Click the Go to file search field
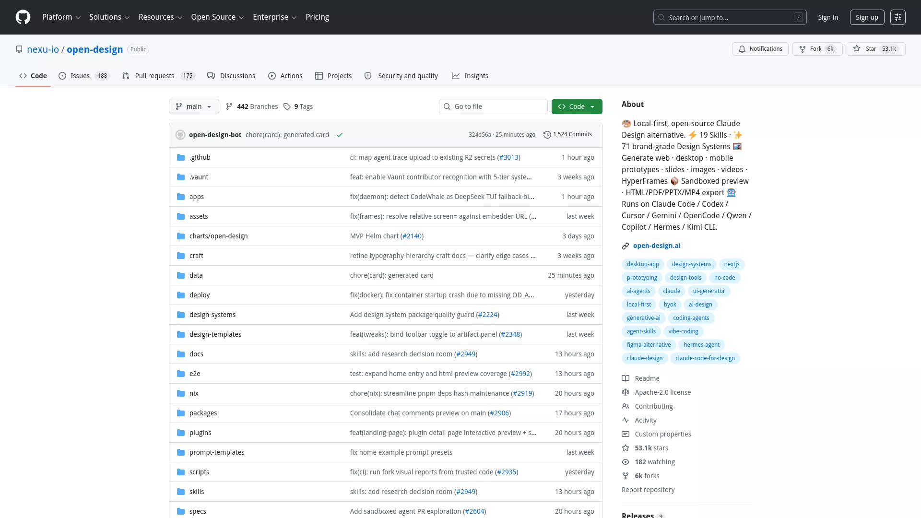 pos(493,106)
